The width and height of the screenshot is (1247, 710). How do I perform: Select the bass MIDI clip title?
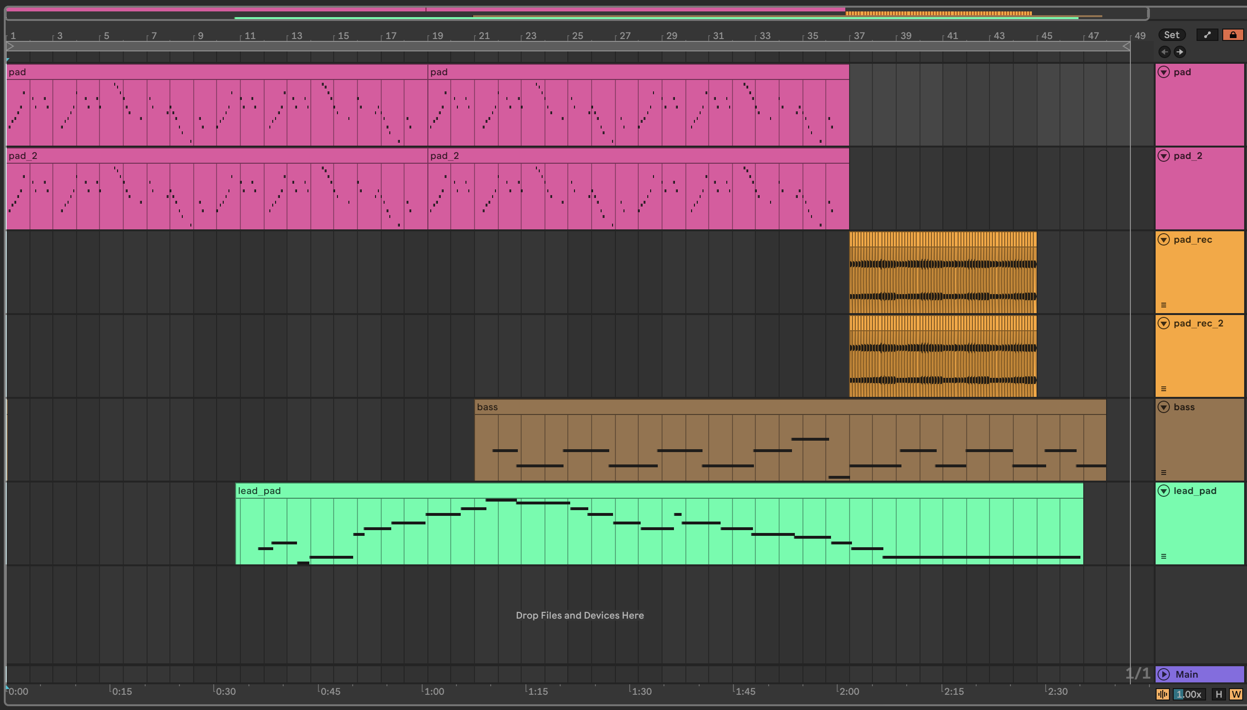(488, 407)
